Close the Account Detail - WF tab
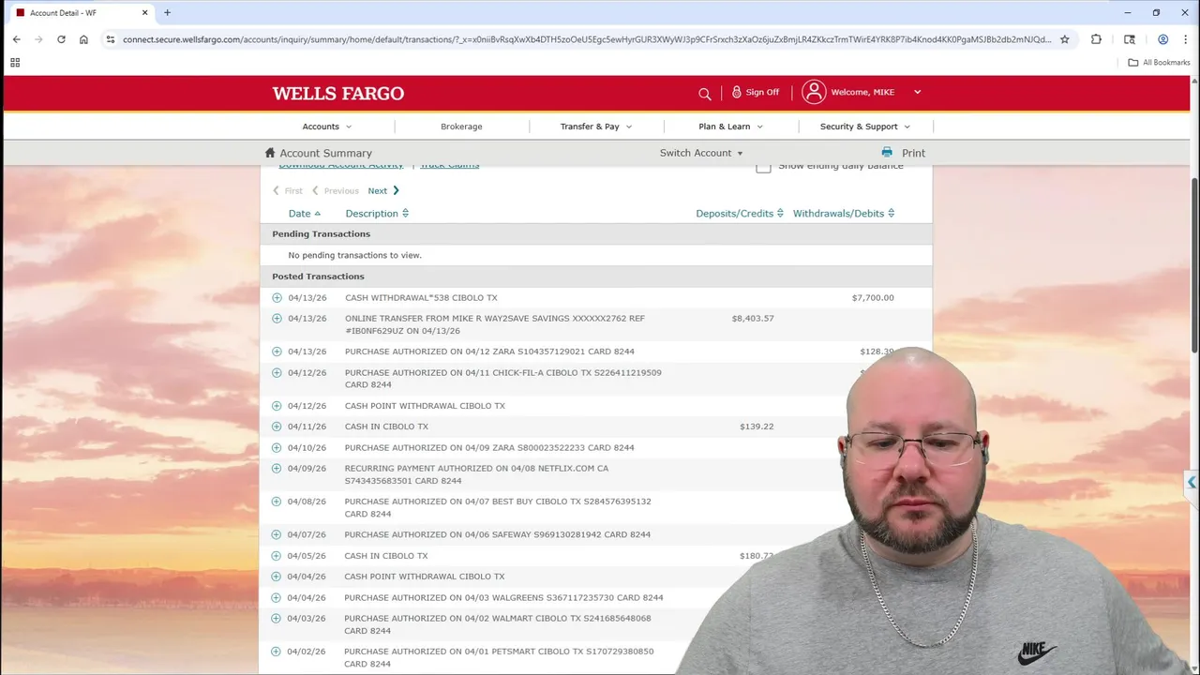 [144, 12]
